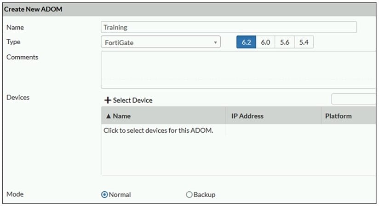Sort devices by Name column

[x=122, y=116]
